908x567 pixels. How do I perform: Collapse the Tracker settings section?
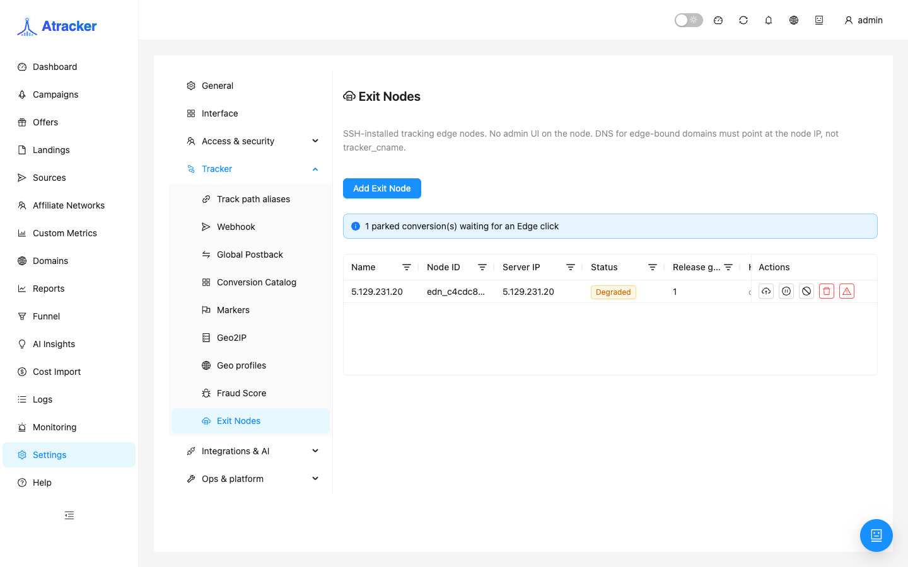[x=251, y=169]
